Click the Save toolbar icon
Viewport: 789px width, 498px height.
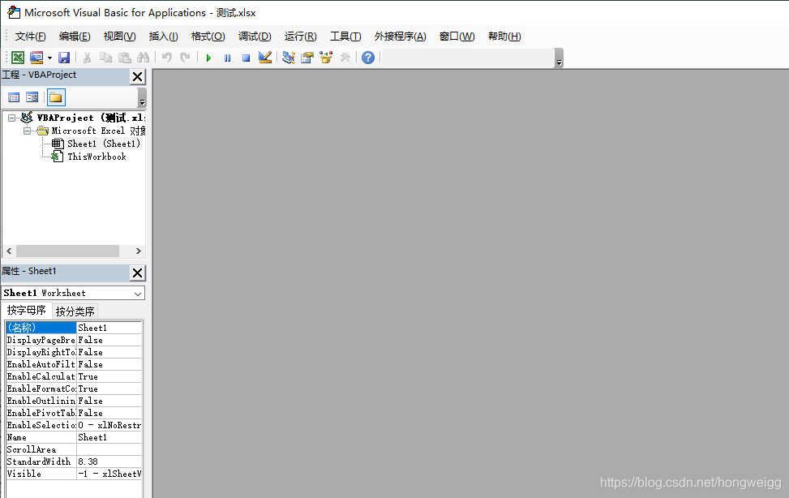tap(64, 58)
